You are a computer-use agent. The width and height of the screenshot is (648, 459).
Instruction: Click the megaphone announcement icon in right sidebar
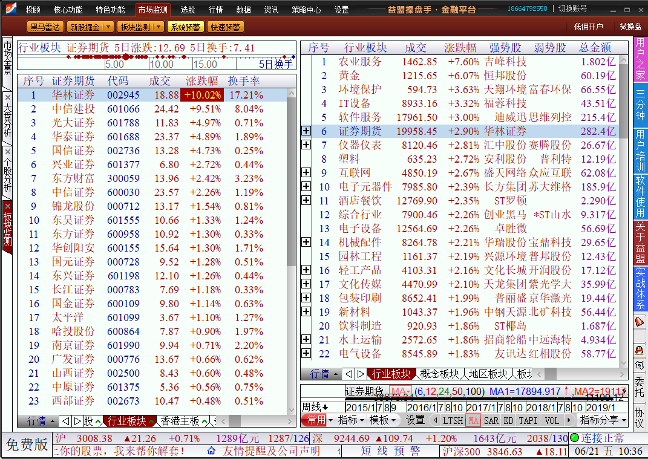pos(640,322)
